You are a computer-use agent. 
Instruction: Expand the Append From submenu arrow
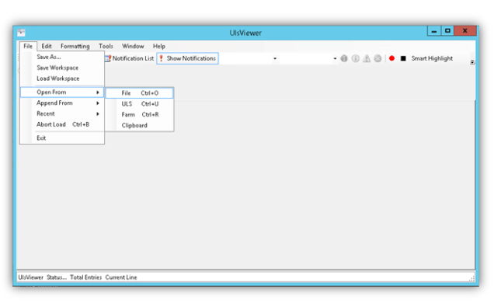tap(98, 103)
